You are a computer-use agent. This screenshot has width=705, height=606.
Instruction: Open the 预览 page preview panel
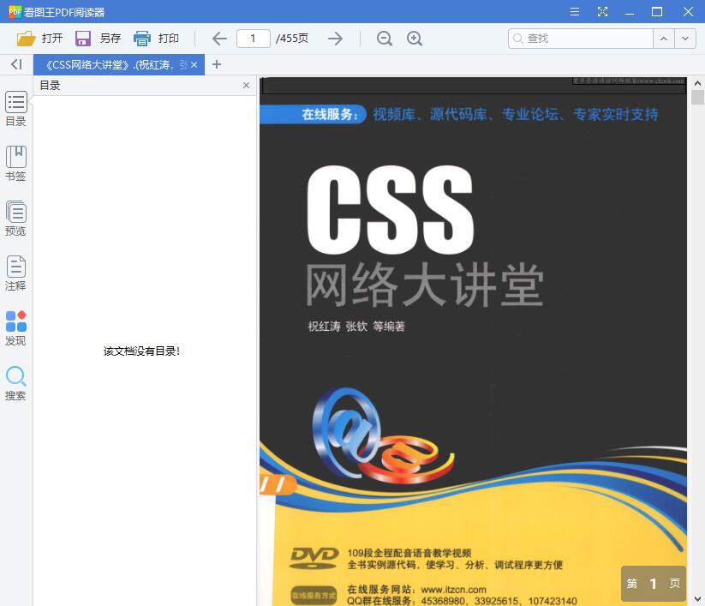point(15,219)
